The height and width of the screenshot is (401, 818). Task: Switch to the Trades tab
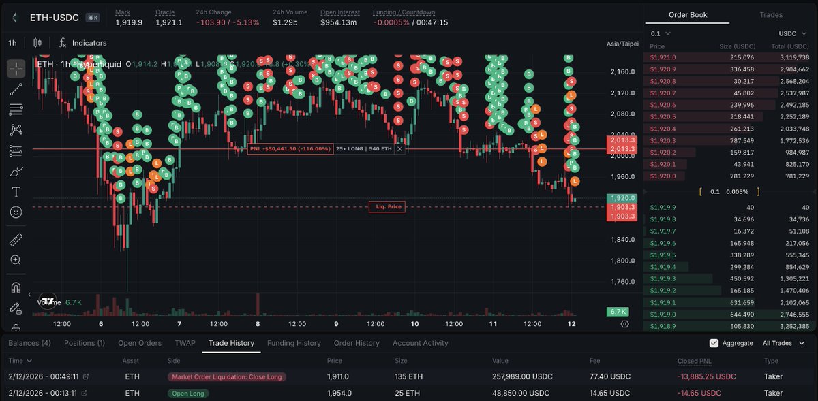pos(770,15)
